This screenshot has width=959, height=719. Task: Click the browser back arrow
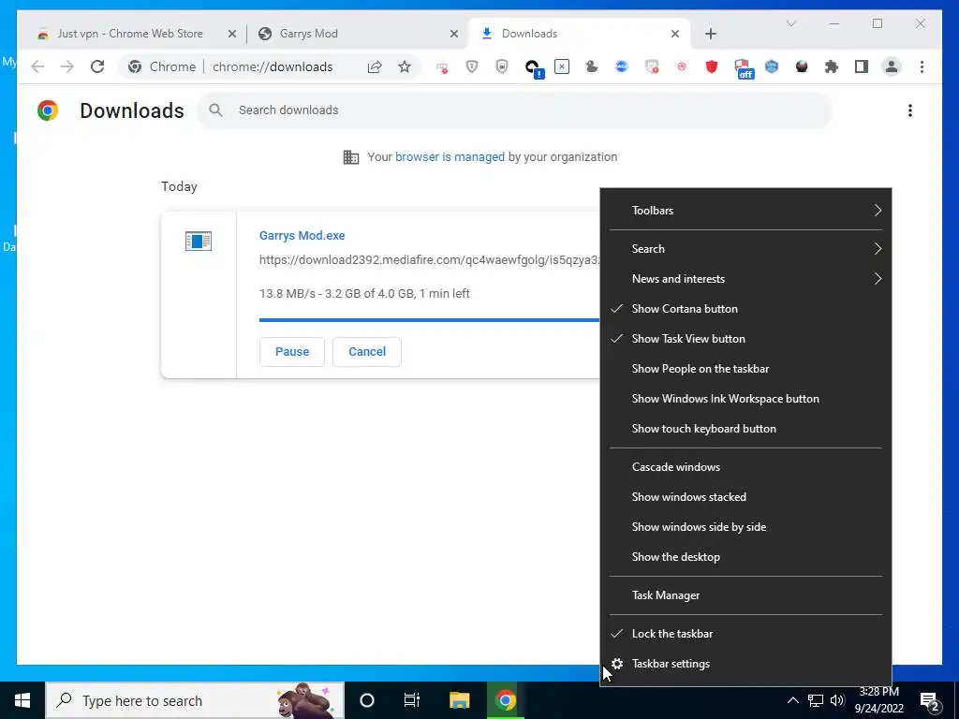(37, 66)
